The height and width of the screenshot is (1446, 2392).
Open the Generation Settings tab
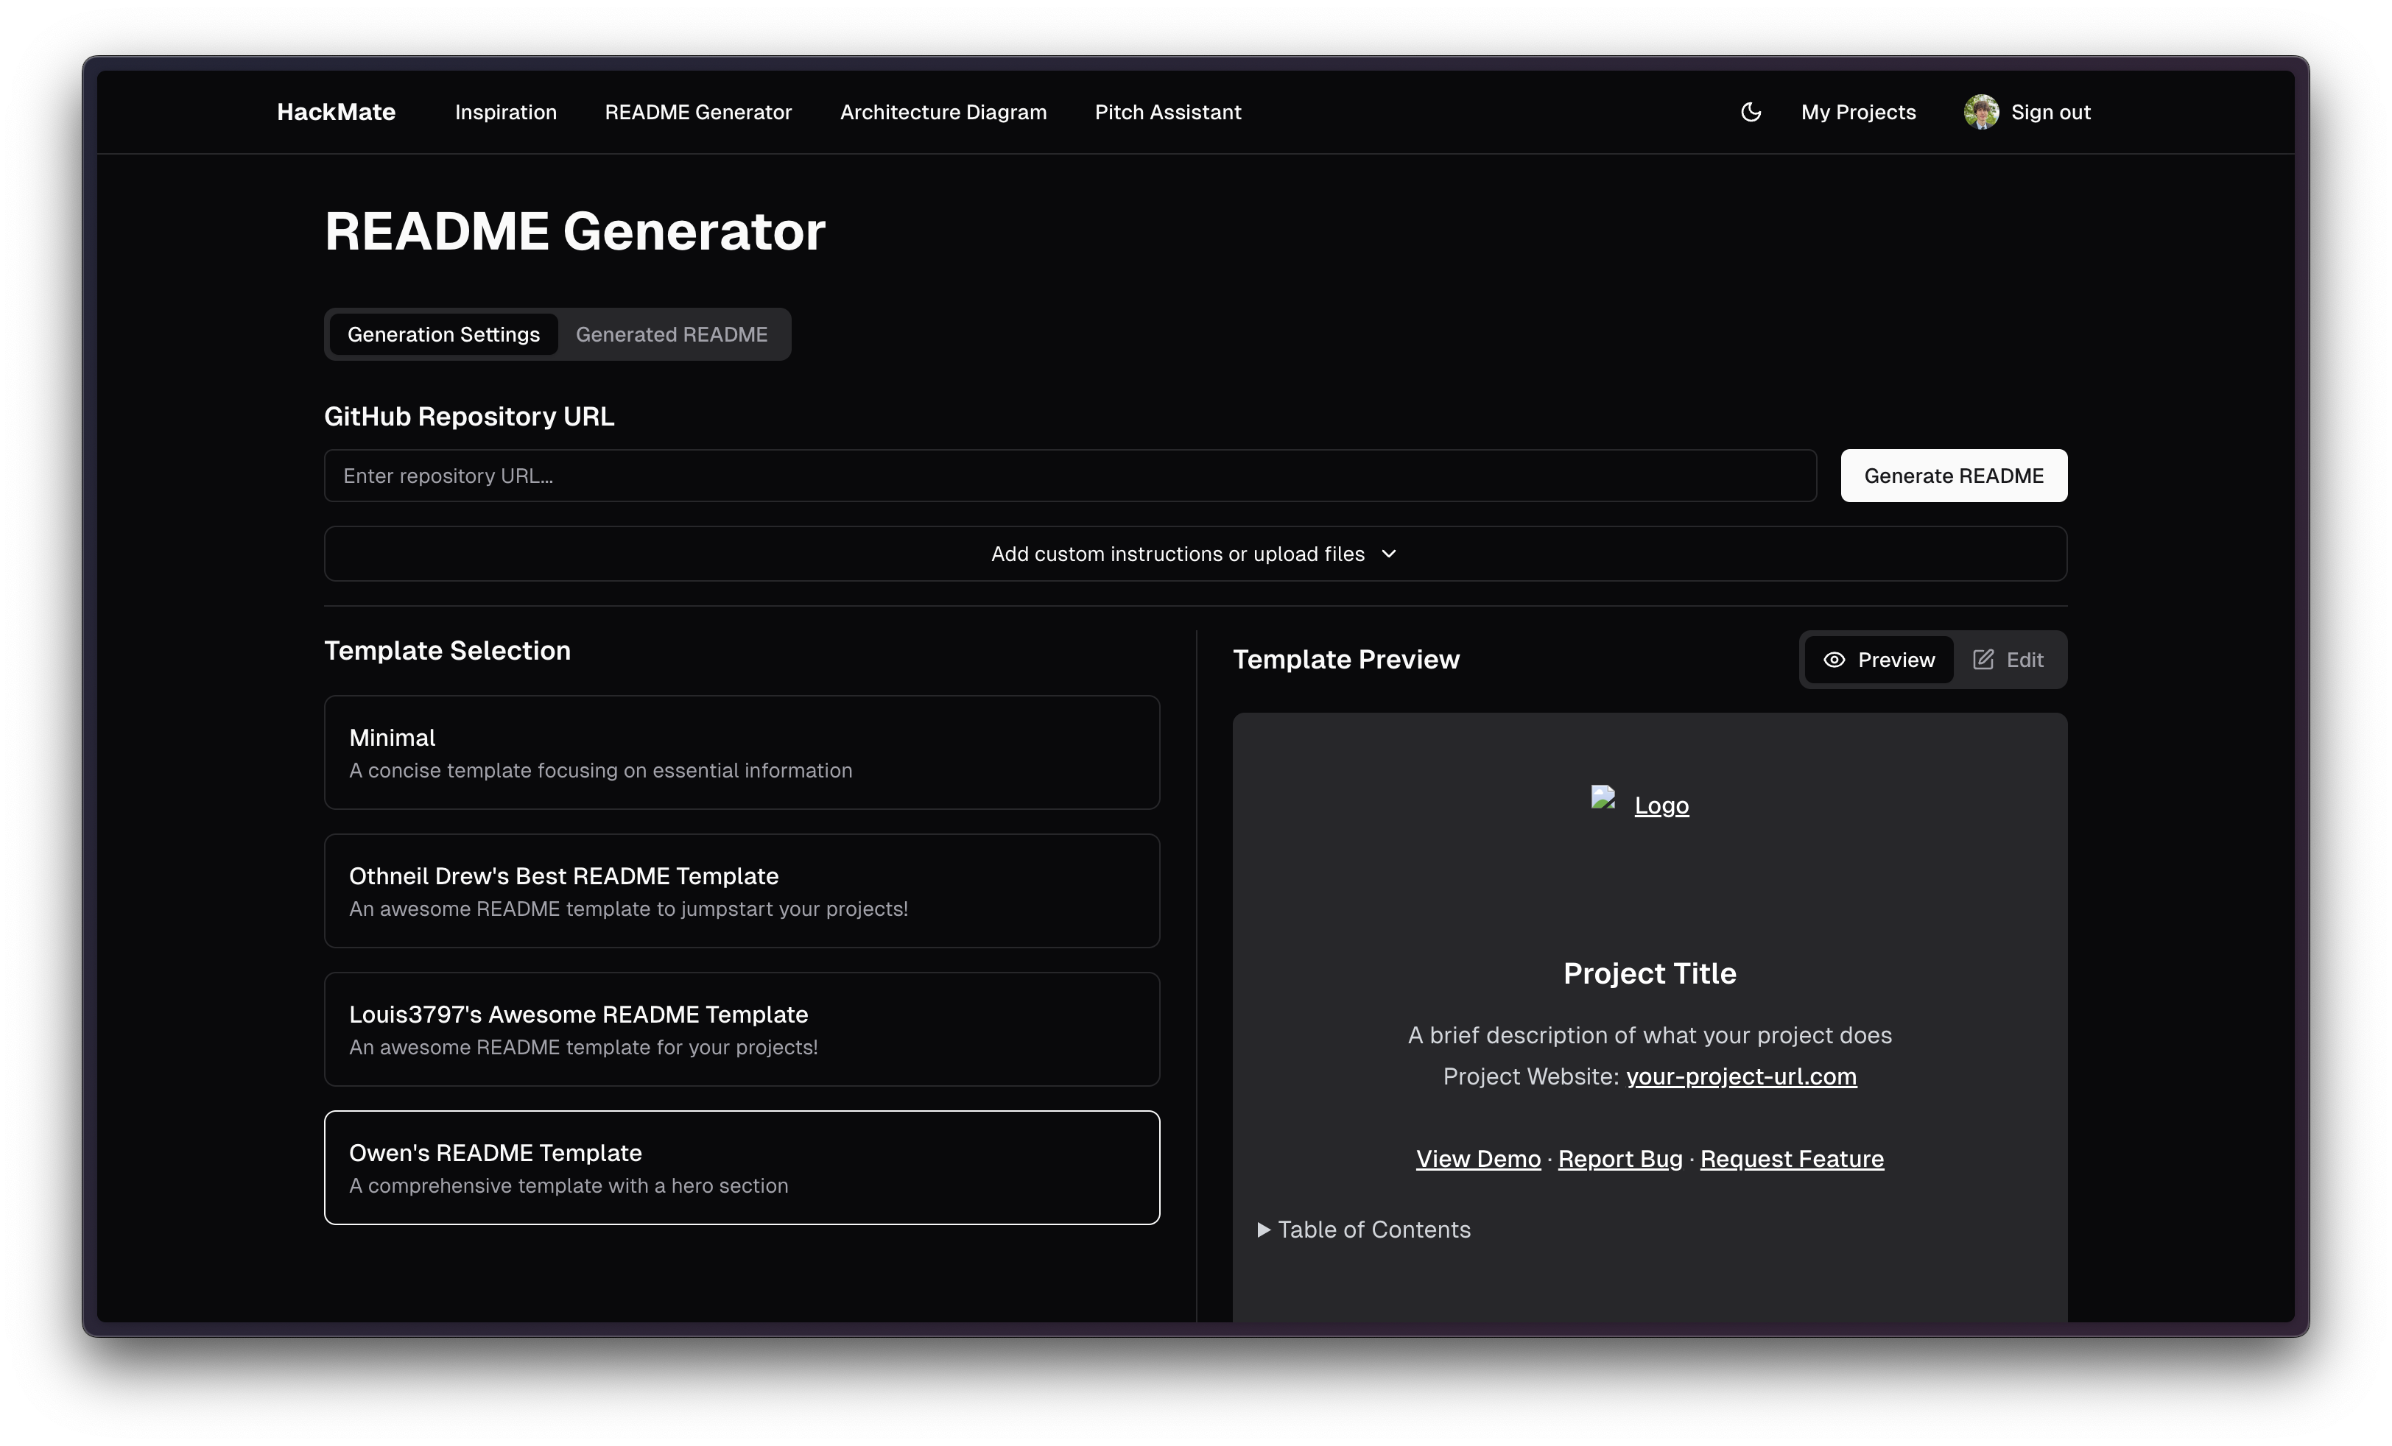pos(443,335)
